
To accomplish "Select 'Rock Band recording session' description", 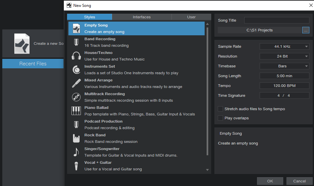I will [x=111, y=142].
